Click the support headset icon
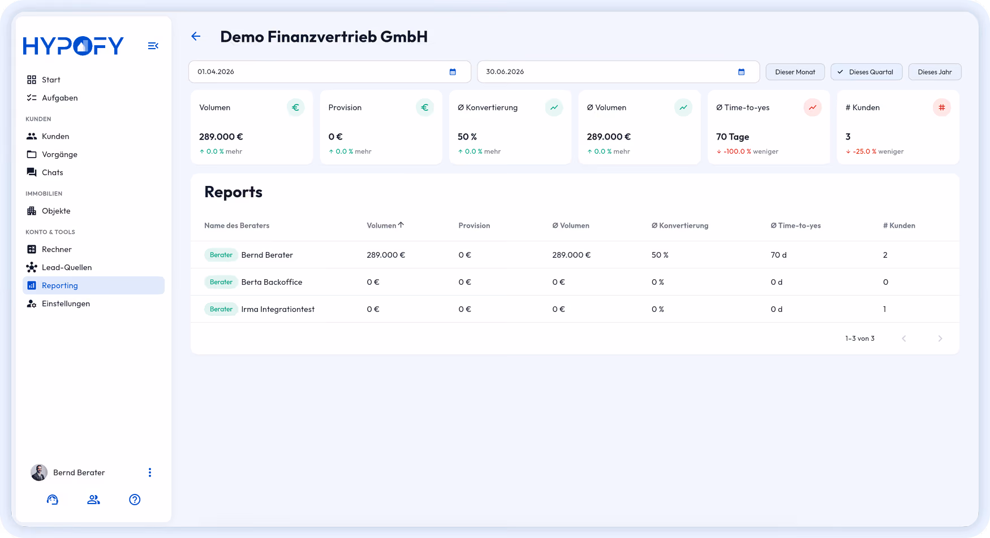Viewport: 990px width, 538px height. coord(53,500)
